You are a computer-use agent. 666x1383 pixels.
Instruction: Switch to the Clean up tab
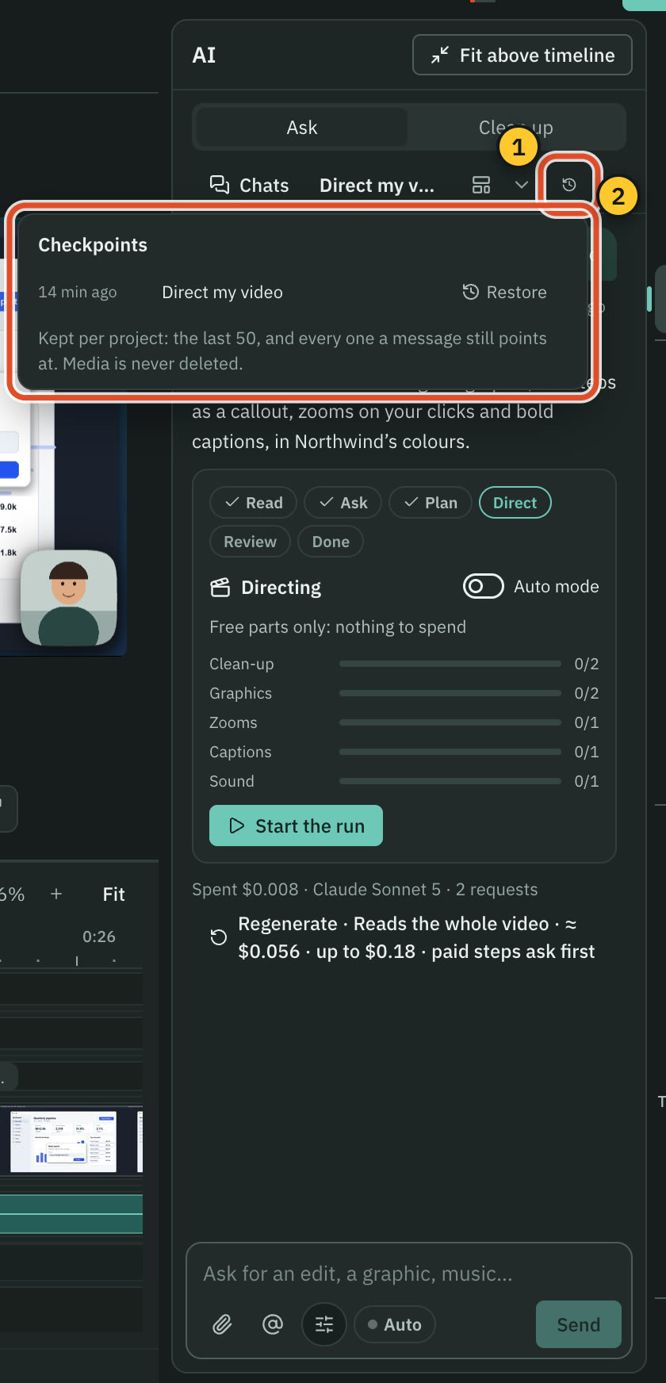516,128
